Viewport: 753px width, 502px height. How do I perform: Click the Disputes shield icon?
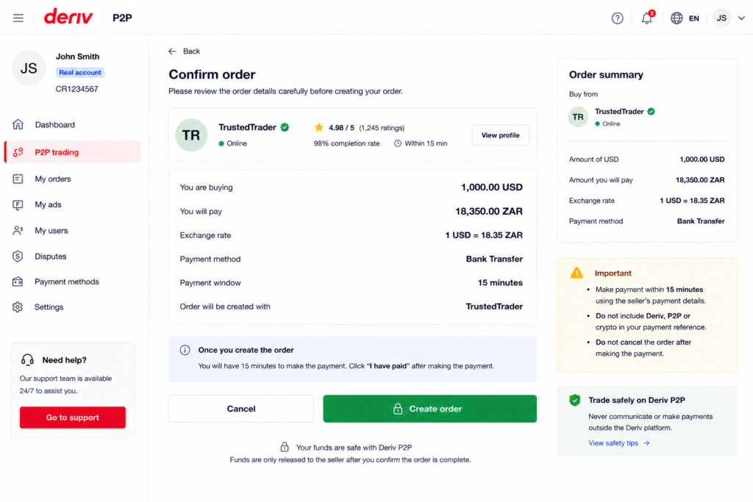18,257
